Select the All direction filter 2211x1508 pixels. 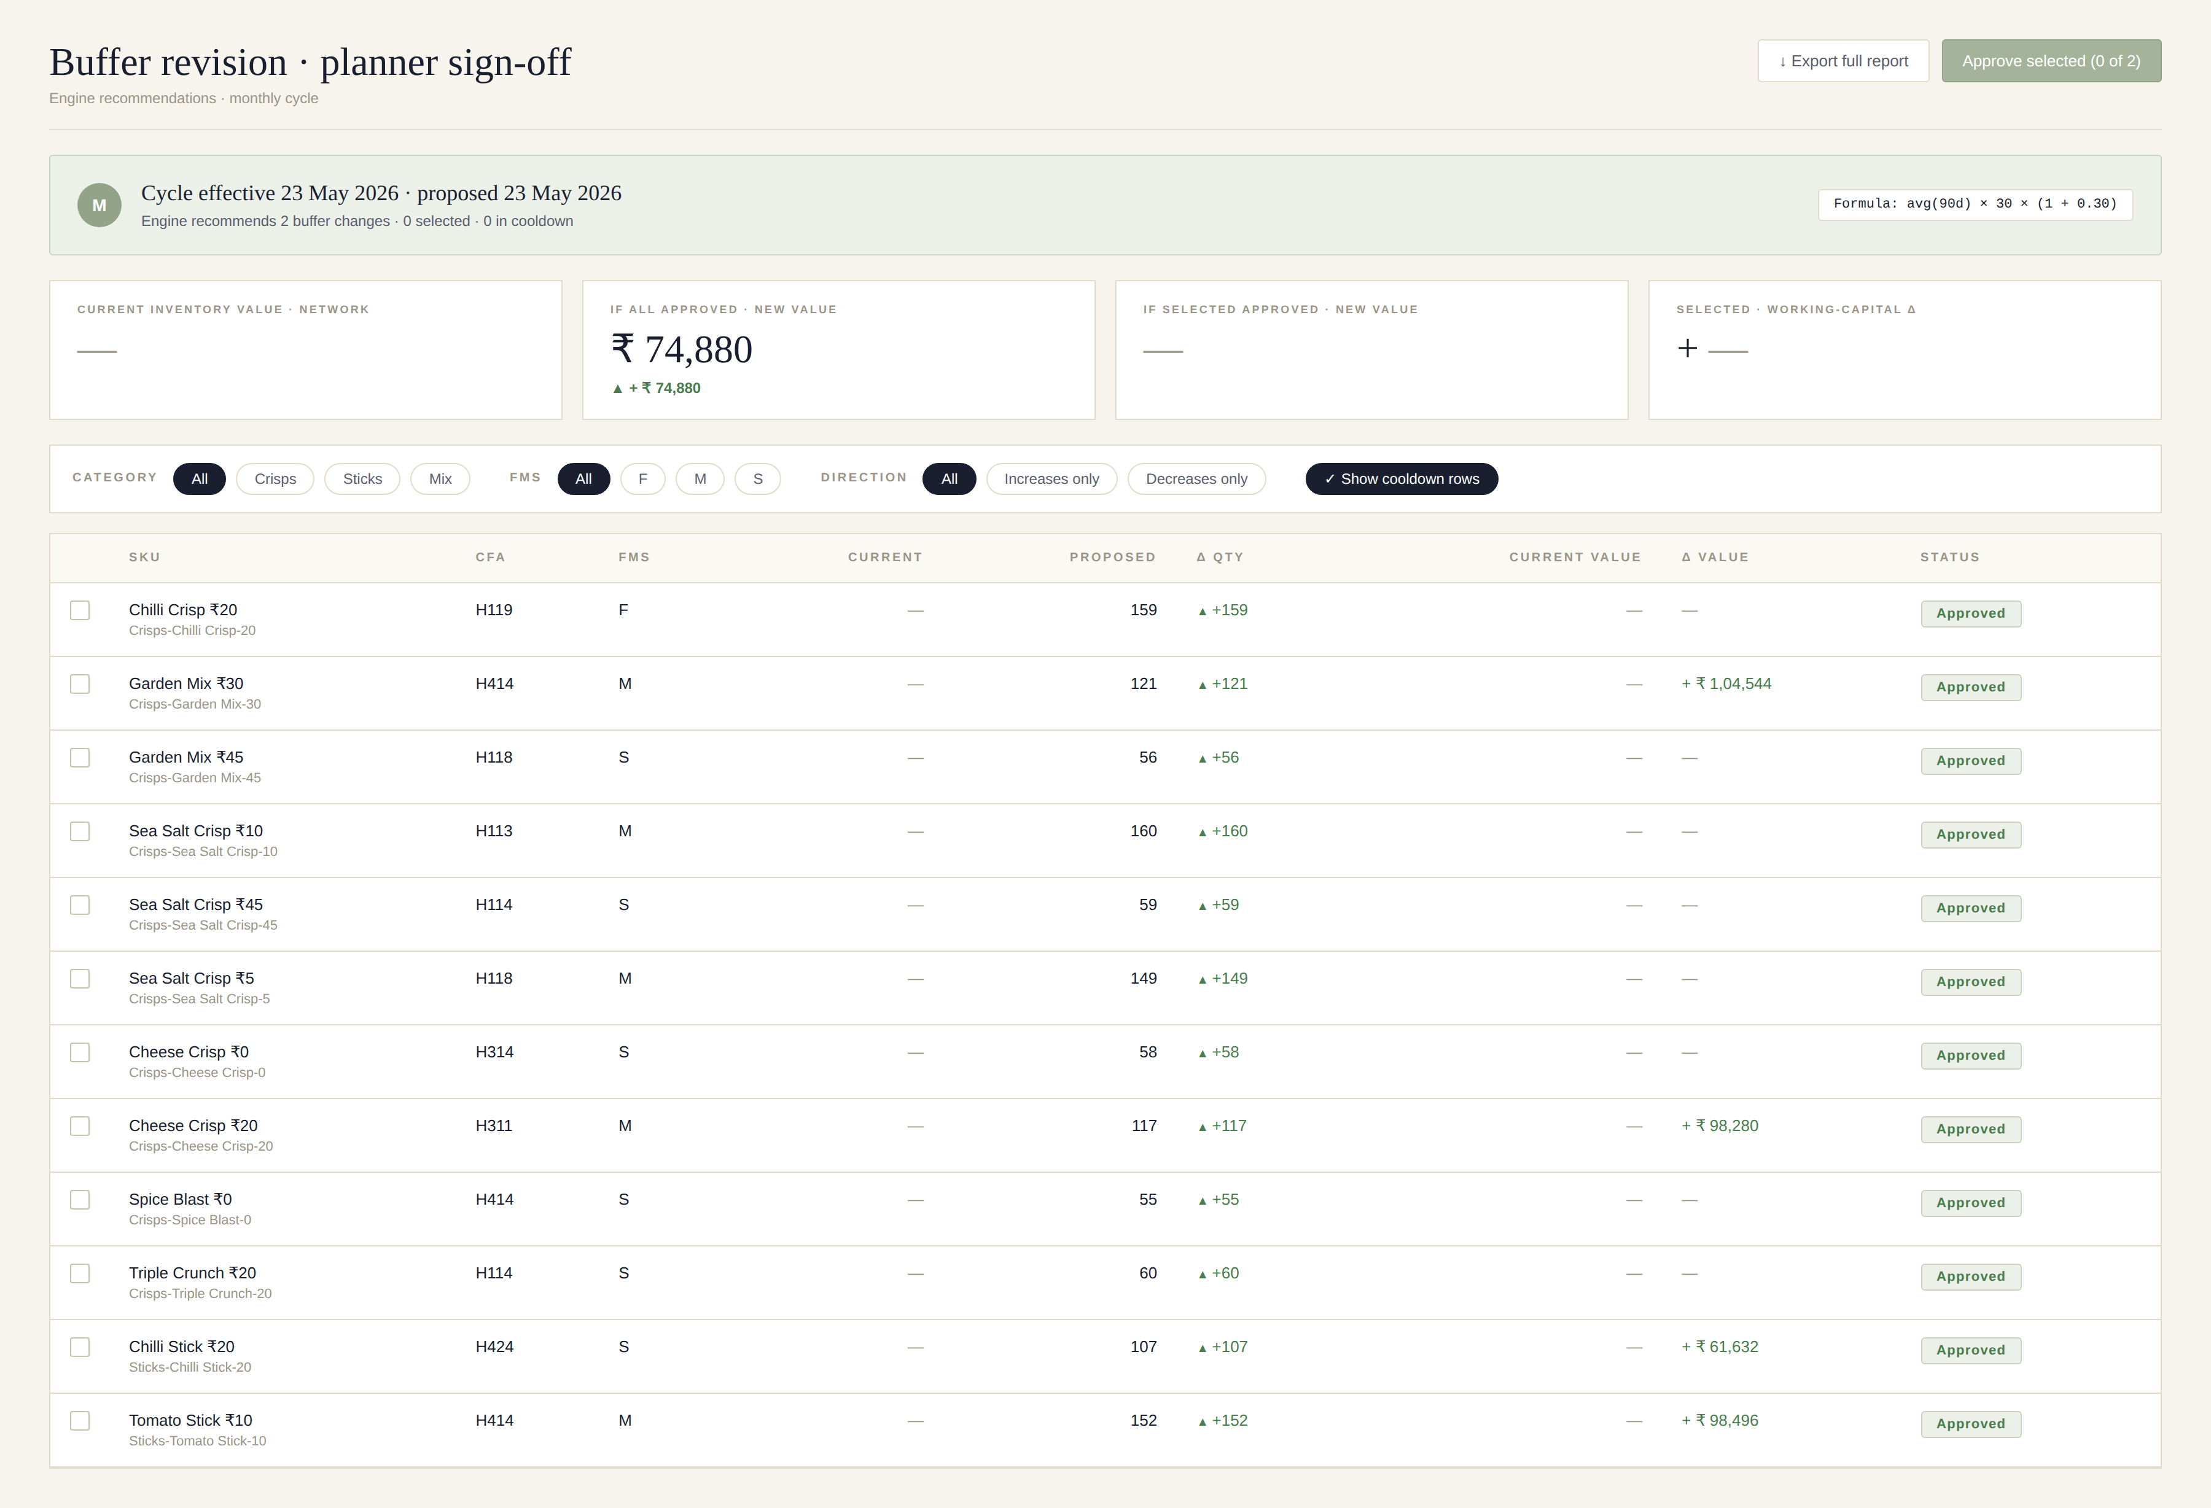click(950, 478)
